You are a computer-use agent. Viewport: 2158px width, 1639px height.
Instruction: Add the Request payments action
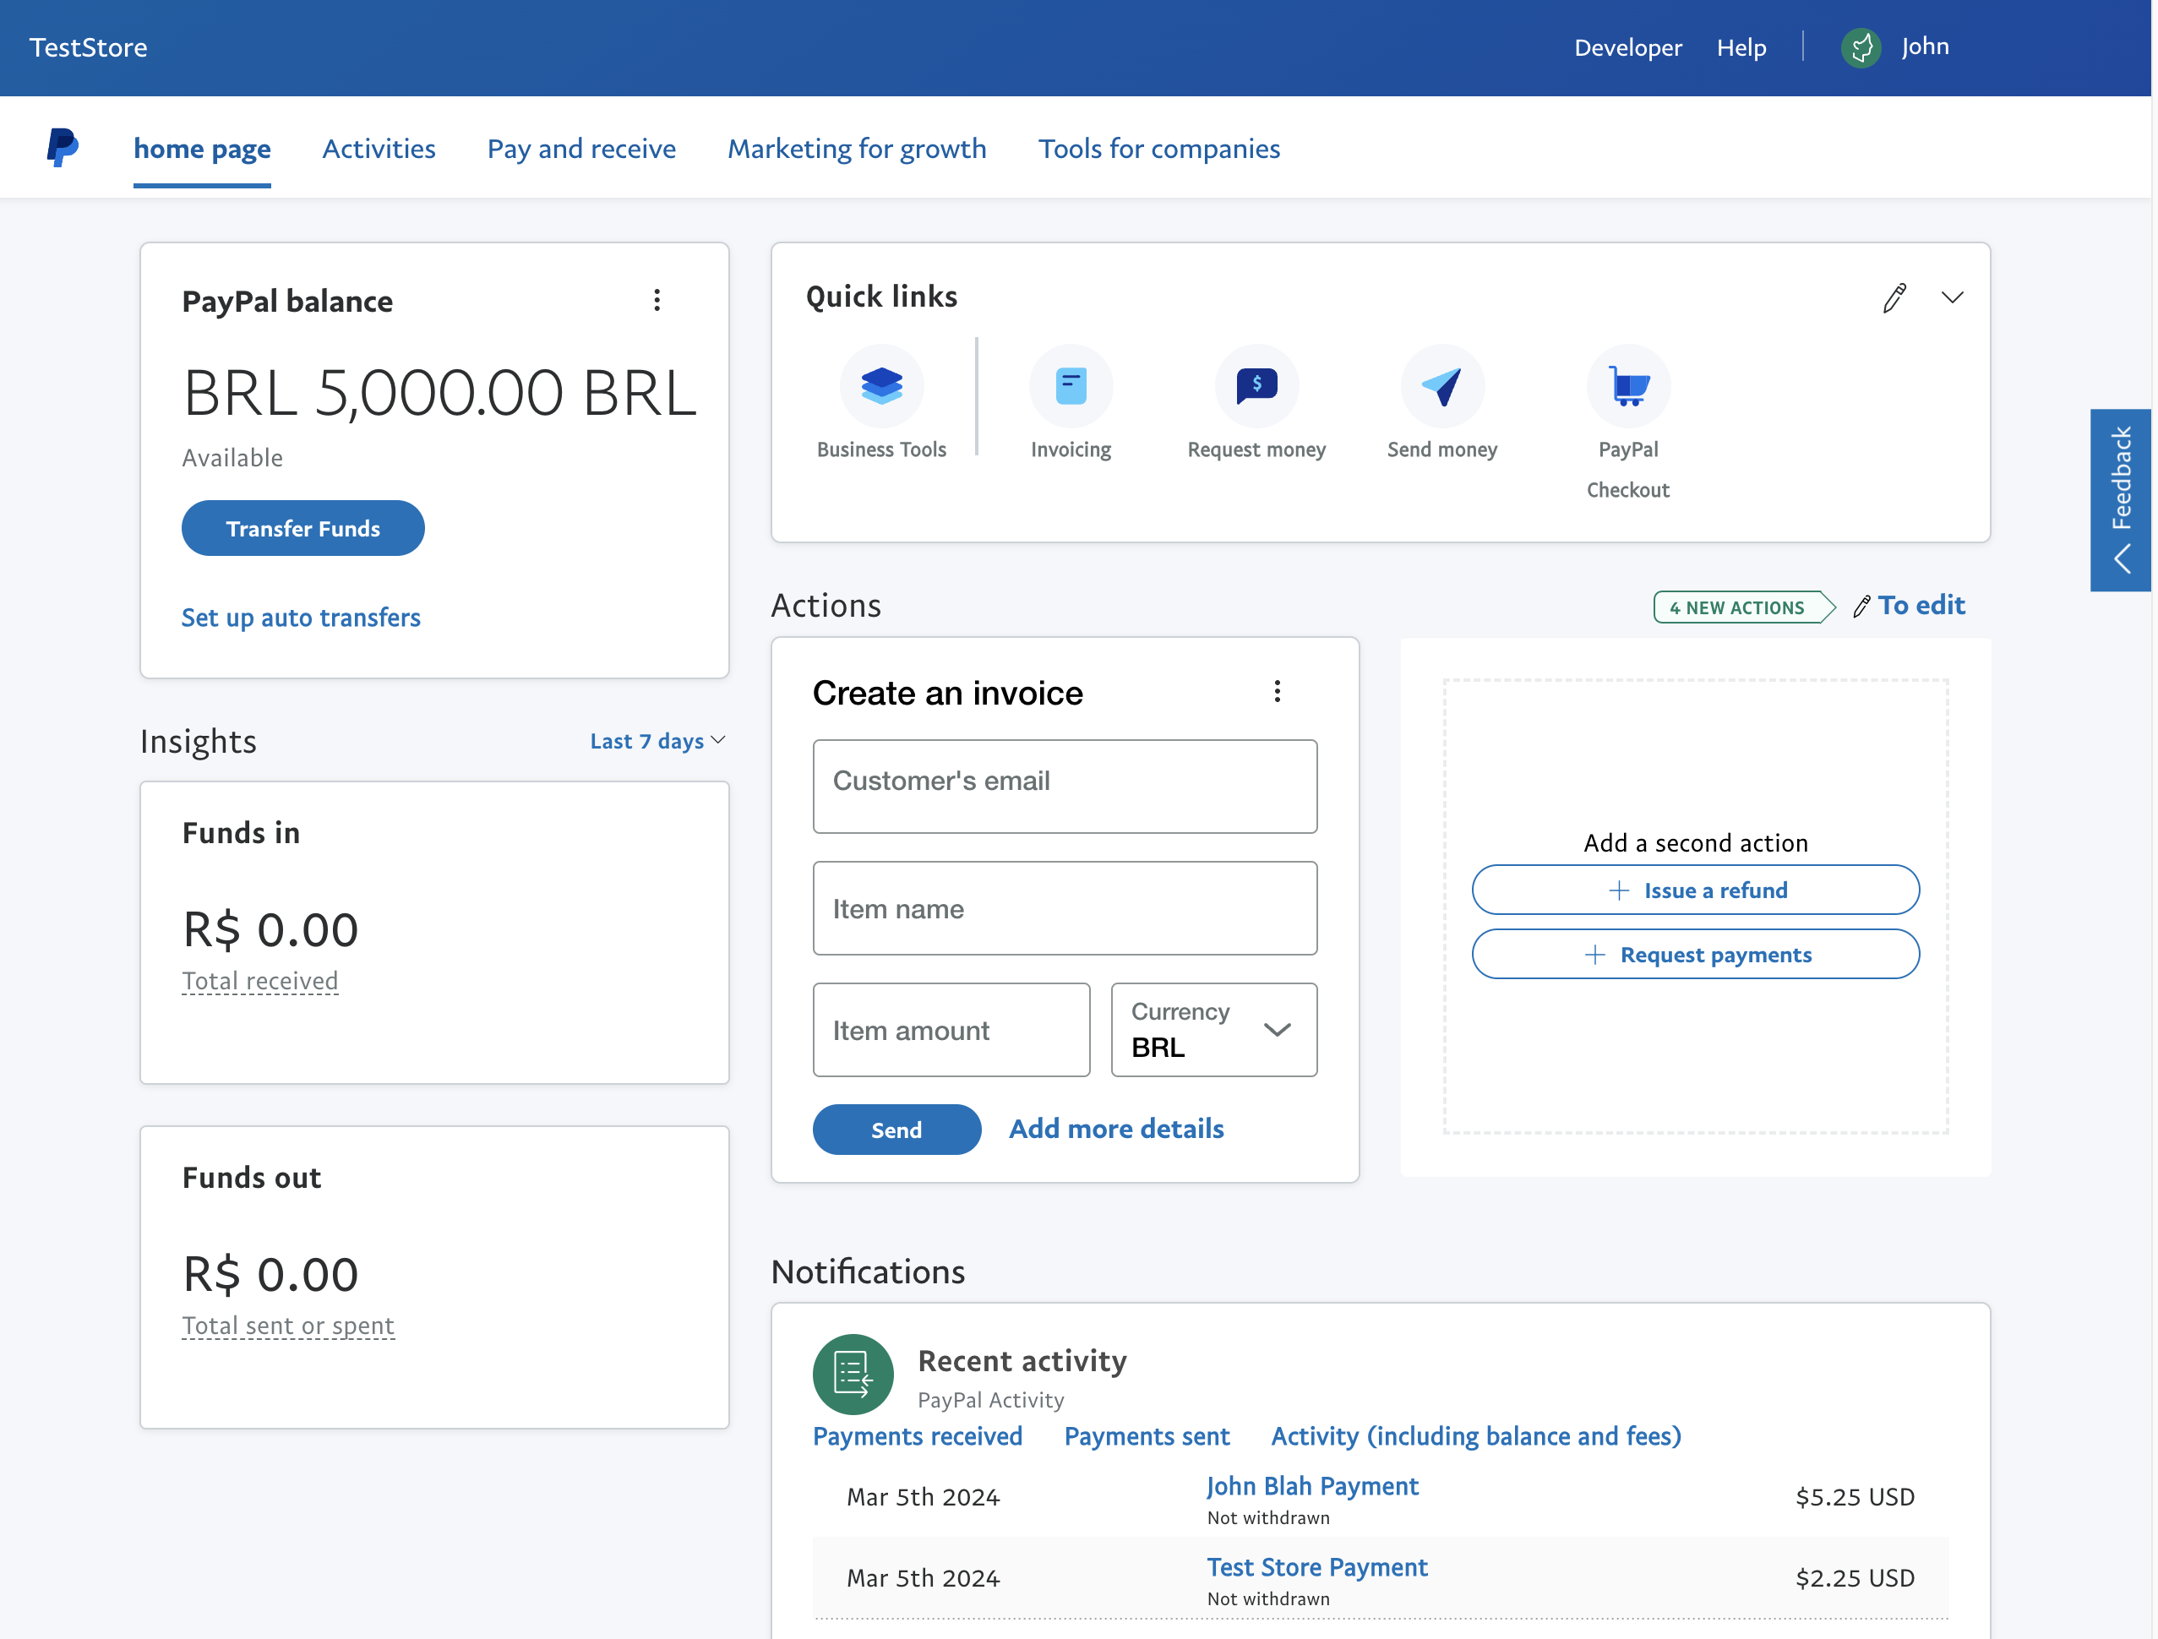point(1696,954)
